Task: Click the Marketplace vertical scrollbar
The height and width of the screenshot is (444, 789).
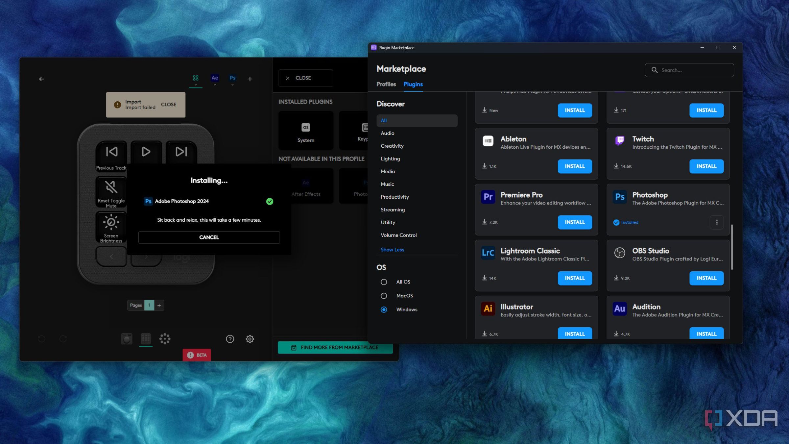Action: [732, 247]
